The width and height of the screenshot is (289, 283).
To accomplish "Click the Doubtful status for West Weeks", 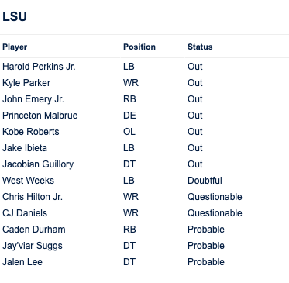I will (x=205, y=181).
